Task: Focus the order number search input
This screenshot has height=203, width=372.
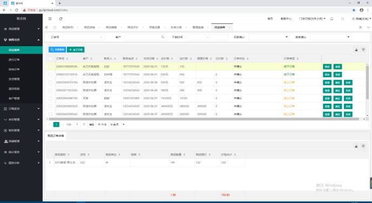Action: coord(84,37)
